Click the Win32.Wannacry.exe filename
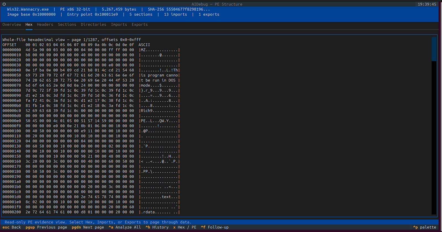Viewport: 442px width, 232px height. point(28,9)
